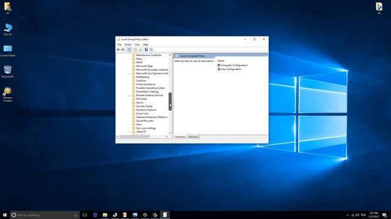
Task: Click the ENG language indicator
Action: click(364, 215)
